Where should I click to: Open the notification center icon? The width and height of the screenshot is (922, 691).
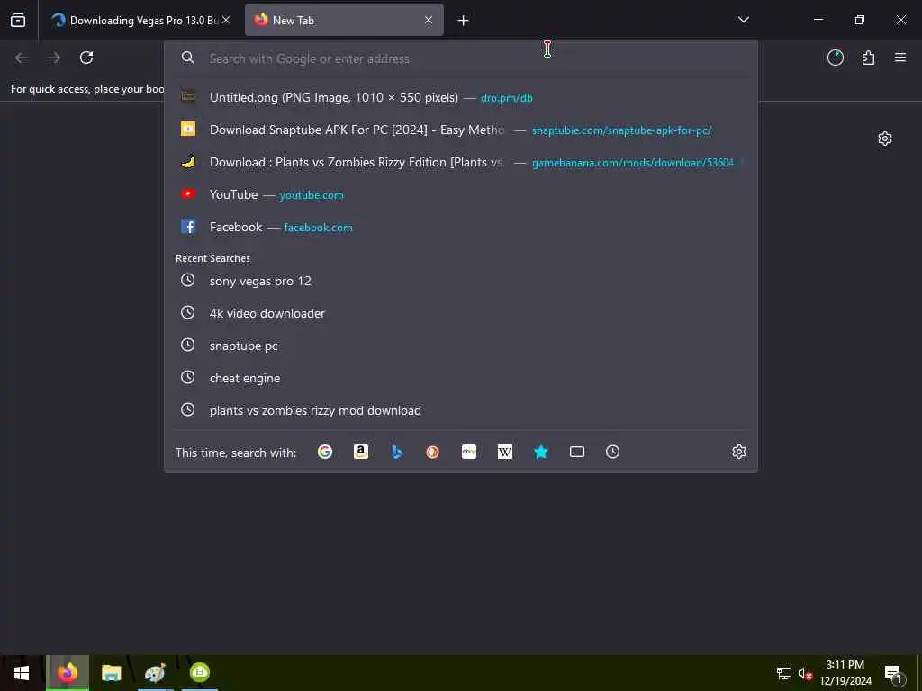[x=893, y=674]
